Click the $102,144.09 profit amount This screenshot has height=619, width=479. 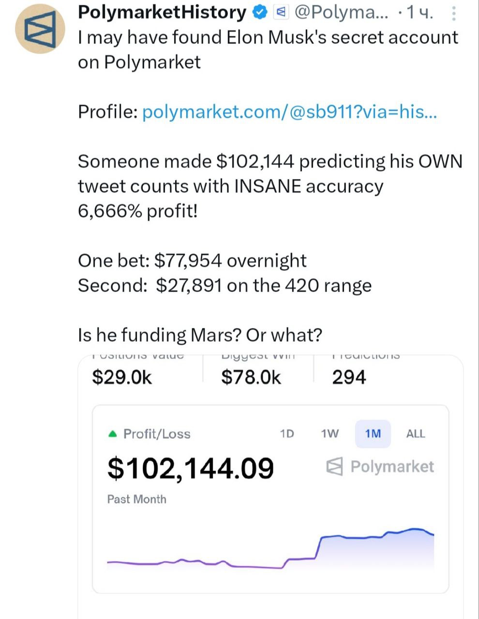tap(190, 468)
